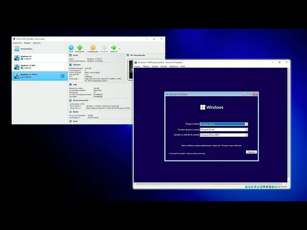Click the Porta SATA 1 optical disk entry
The width and height of the screenshot is (307, 230).
pyautogui.click(x=100, y=108)
